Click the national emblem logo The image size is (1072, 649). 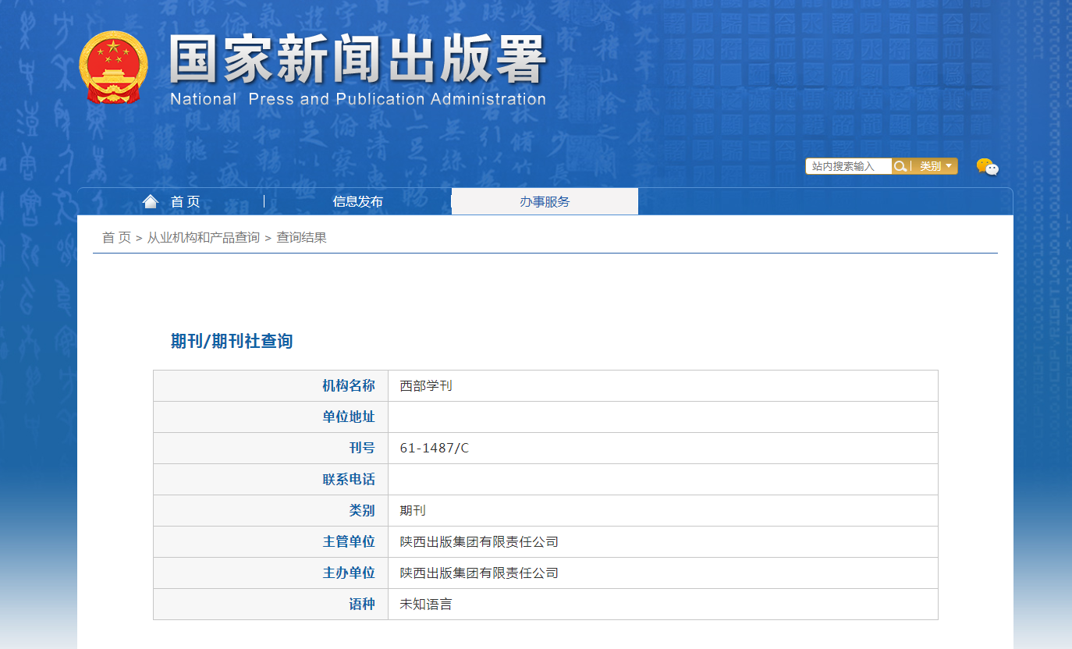[x=113, y=67]
